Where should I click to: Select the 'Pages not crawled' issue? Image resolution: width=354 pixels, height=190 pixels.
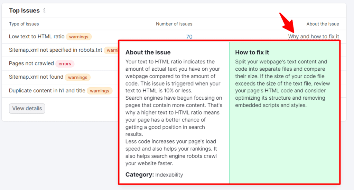(x=31, y=63)
